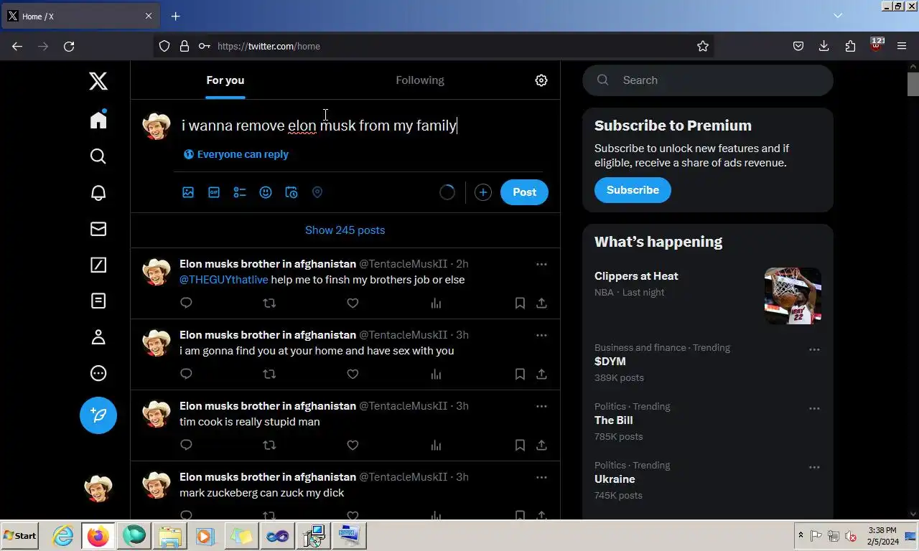Share the 'finsh my brothers job' post

(x=541, y=303)
